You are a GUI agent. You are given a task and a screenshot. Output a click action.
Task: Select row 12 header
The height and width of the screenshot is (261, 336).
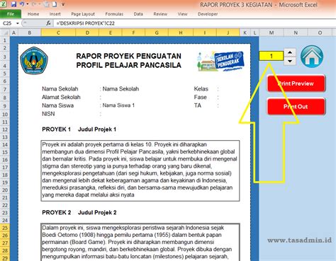click(x=5, y=129)
